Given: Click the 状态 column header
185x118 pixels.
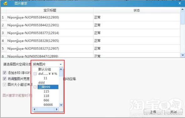Looking at the screenshot, I should point(137,10).
